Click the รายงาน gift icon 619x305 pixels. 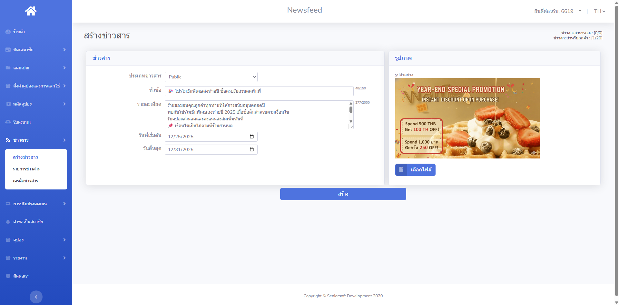pos(8,258)
